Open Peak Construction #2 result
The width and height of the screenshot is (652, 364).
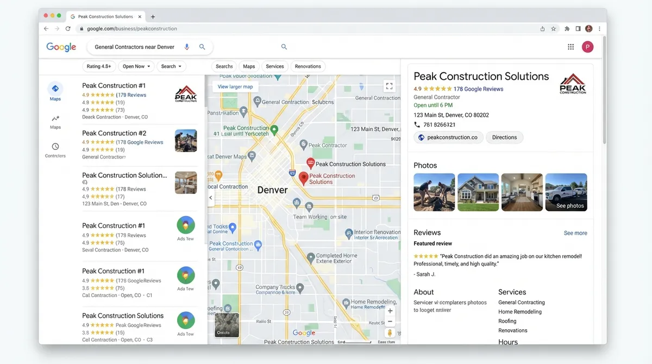114,133
